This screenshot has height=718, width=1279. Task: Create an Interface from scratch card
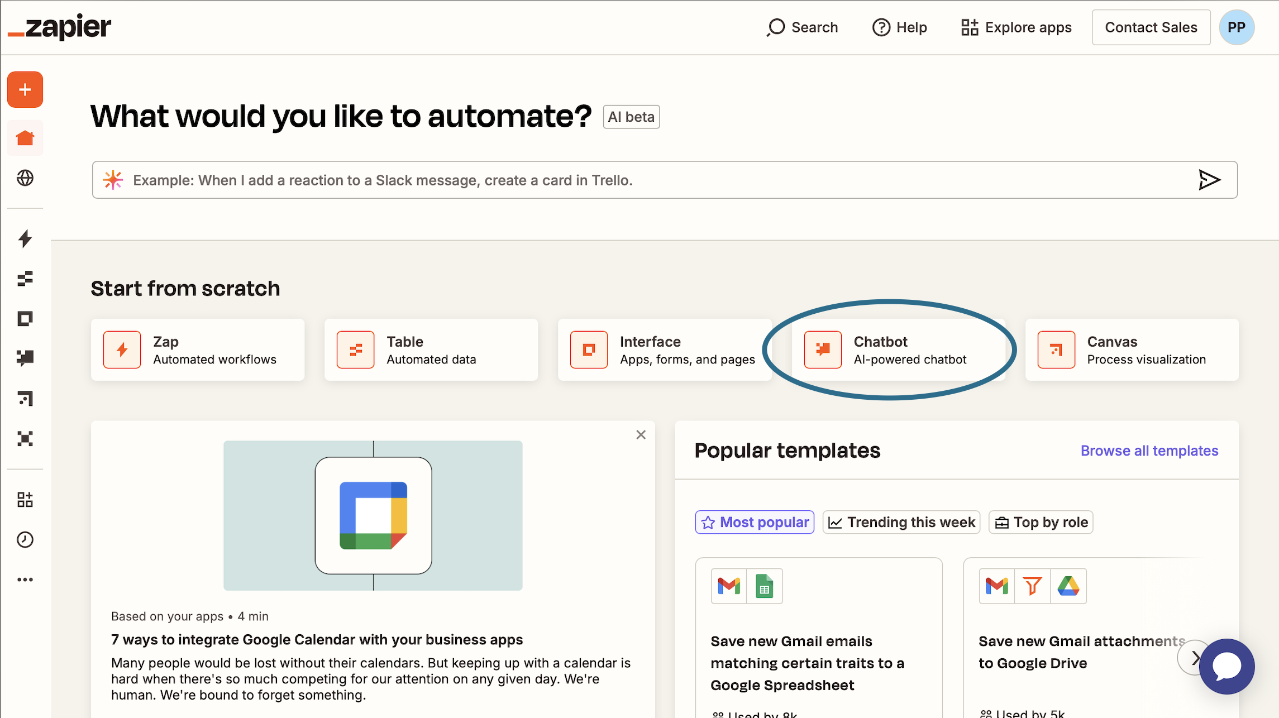click(x=665, y=350)
